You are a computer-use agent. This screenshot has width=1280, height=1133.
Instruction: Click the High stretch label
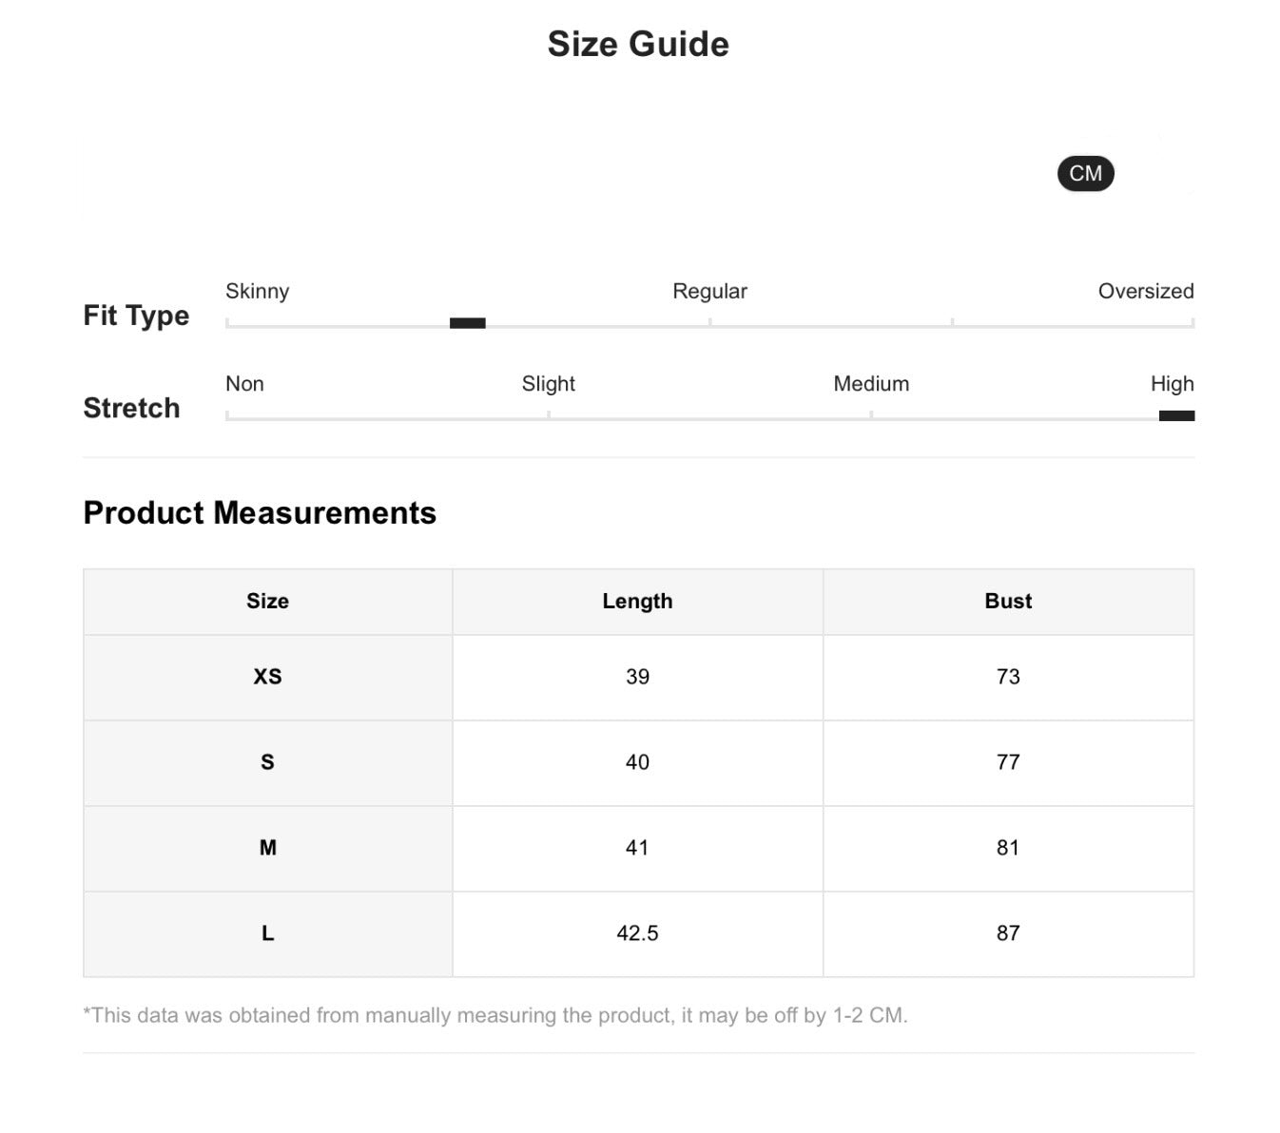click(1172, 384)
